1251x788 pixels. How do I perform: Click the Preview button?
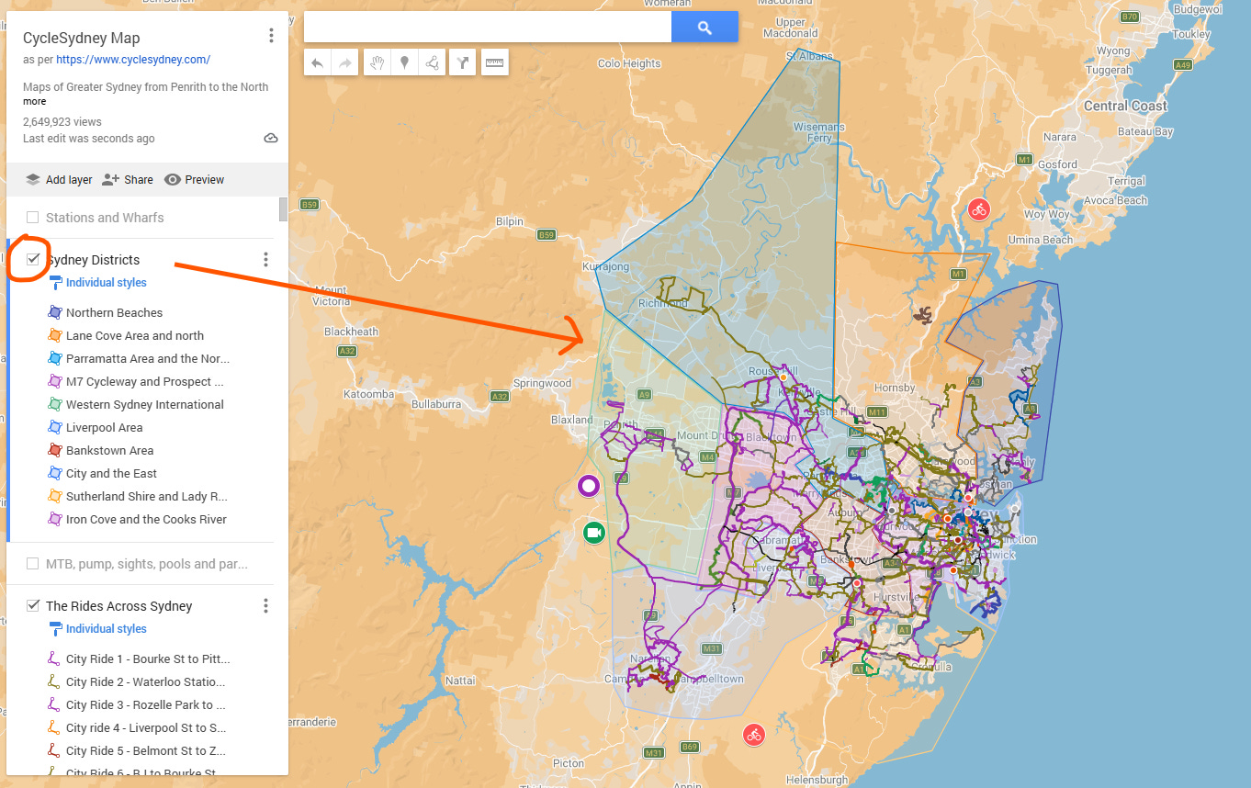click(x=194, y=180)
